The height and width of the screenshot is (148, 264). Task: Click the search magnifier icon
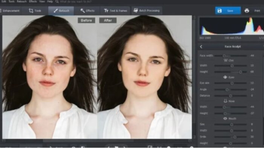point(57,2)
